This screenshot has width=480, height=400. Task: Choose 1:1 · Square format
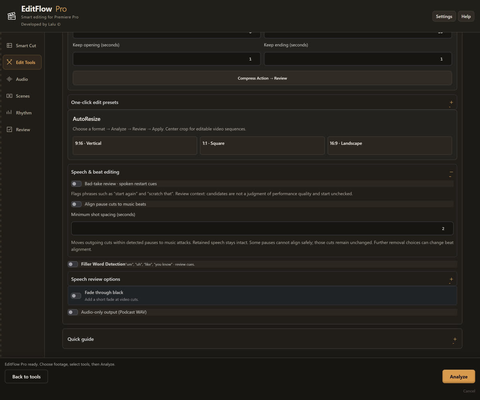coord(262,146)
